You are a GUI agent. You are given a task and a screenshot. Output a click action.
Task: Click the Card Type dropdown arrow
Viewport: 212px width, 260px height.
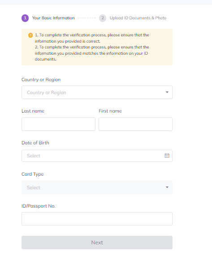click(167, 187)
